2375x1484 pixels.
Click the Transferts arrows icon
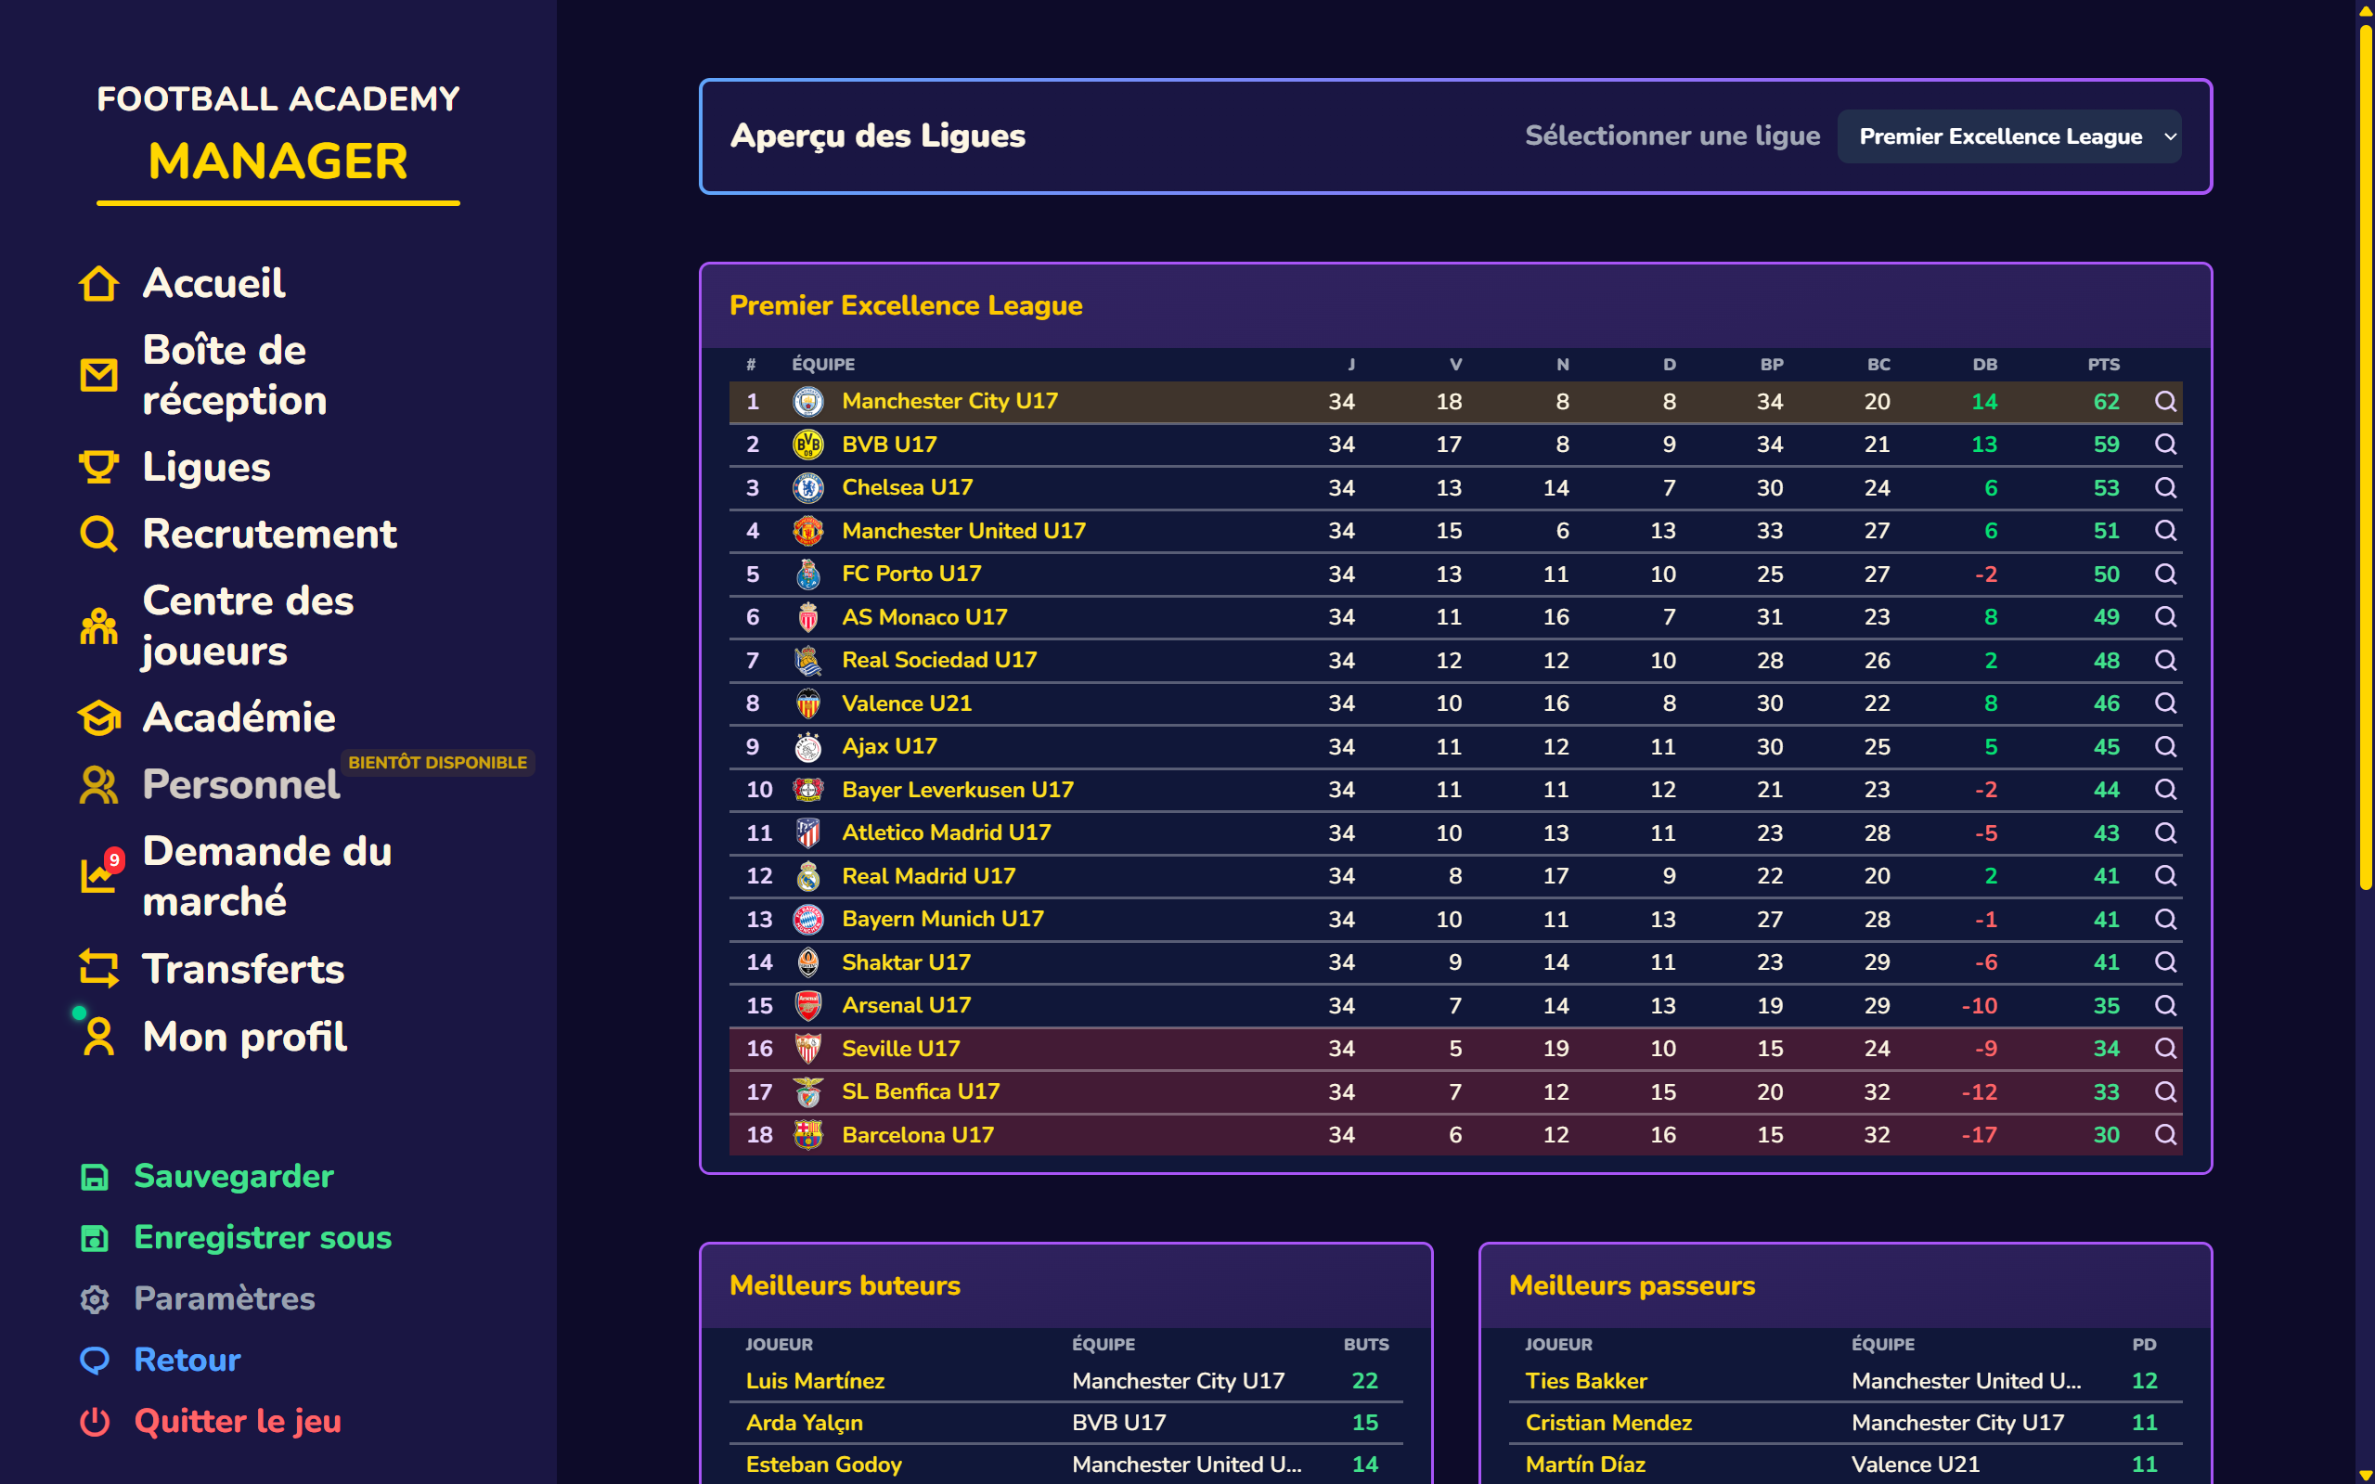[98, 969]
